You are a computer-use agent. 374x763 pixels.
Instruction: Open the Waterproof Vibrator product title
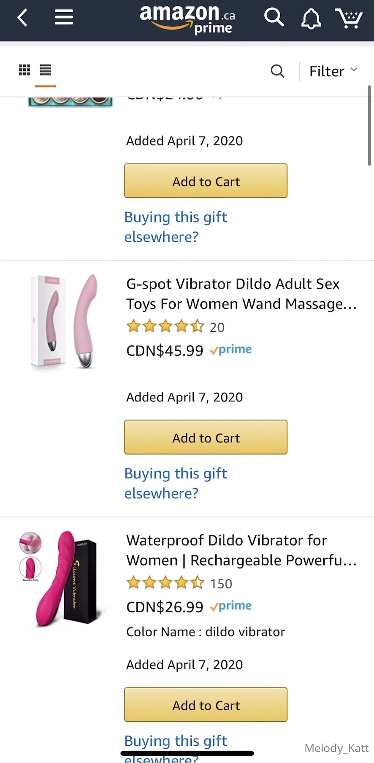point(241,550)
